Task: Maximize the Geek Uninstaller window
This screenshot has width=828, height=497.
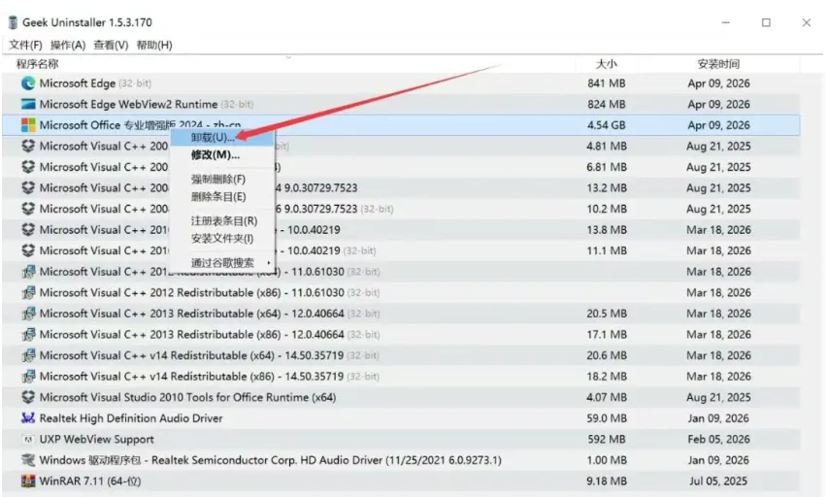Action: 766,22
